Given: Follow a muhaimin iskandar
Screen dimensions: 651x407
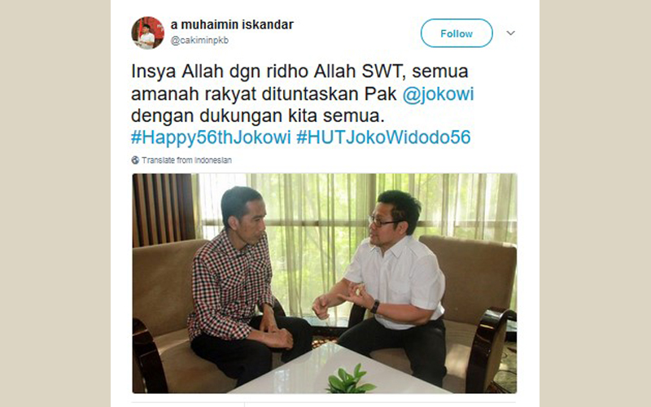Looking at the screenshot, I should click(457, 33).
